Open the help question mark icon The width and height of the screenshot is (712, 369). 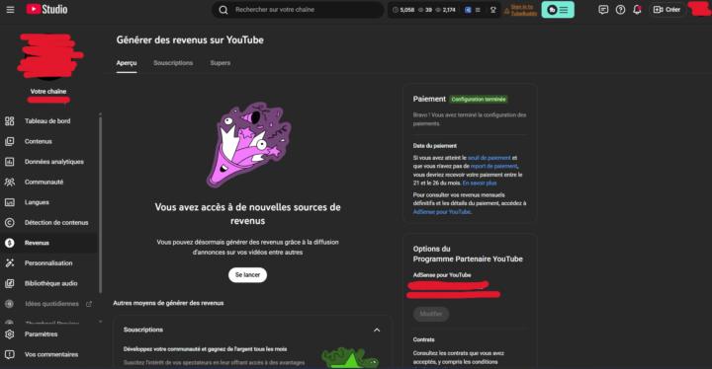click(620, 10)
